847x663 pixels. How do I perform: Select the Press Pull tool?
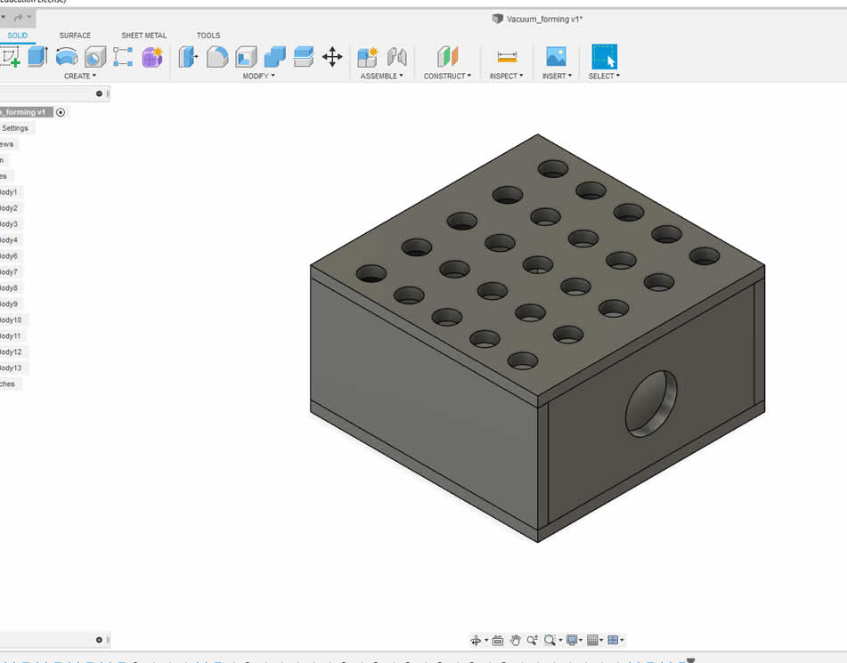188,57
